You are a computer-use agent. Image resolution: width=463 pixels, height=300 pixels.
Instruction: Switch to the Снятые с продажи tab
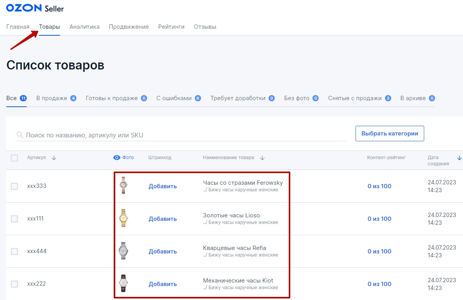359,98
